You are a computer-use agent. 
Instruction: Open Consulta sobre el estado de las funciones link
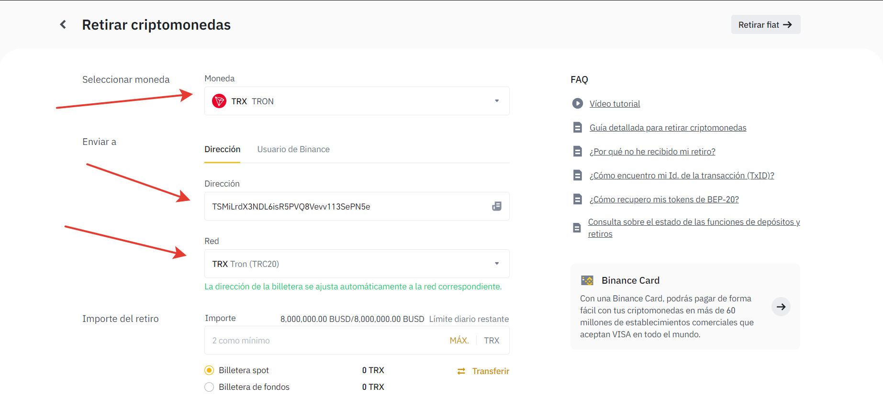[694, 228]
